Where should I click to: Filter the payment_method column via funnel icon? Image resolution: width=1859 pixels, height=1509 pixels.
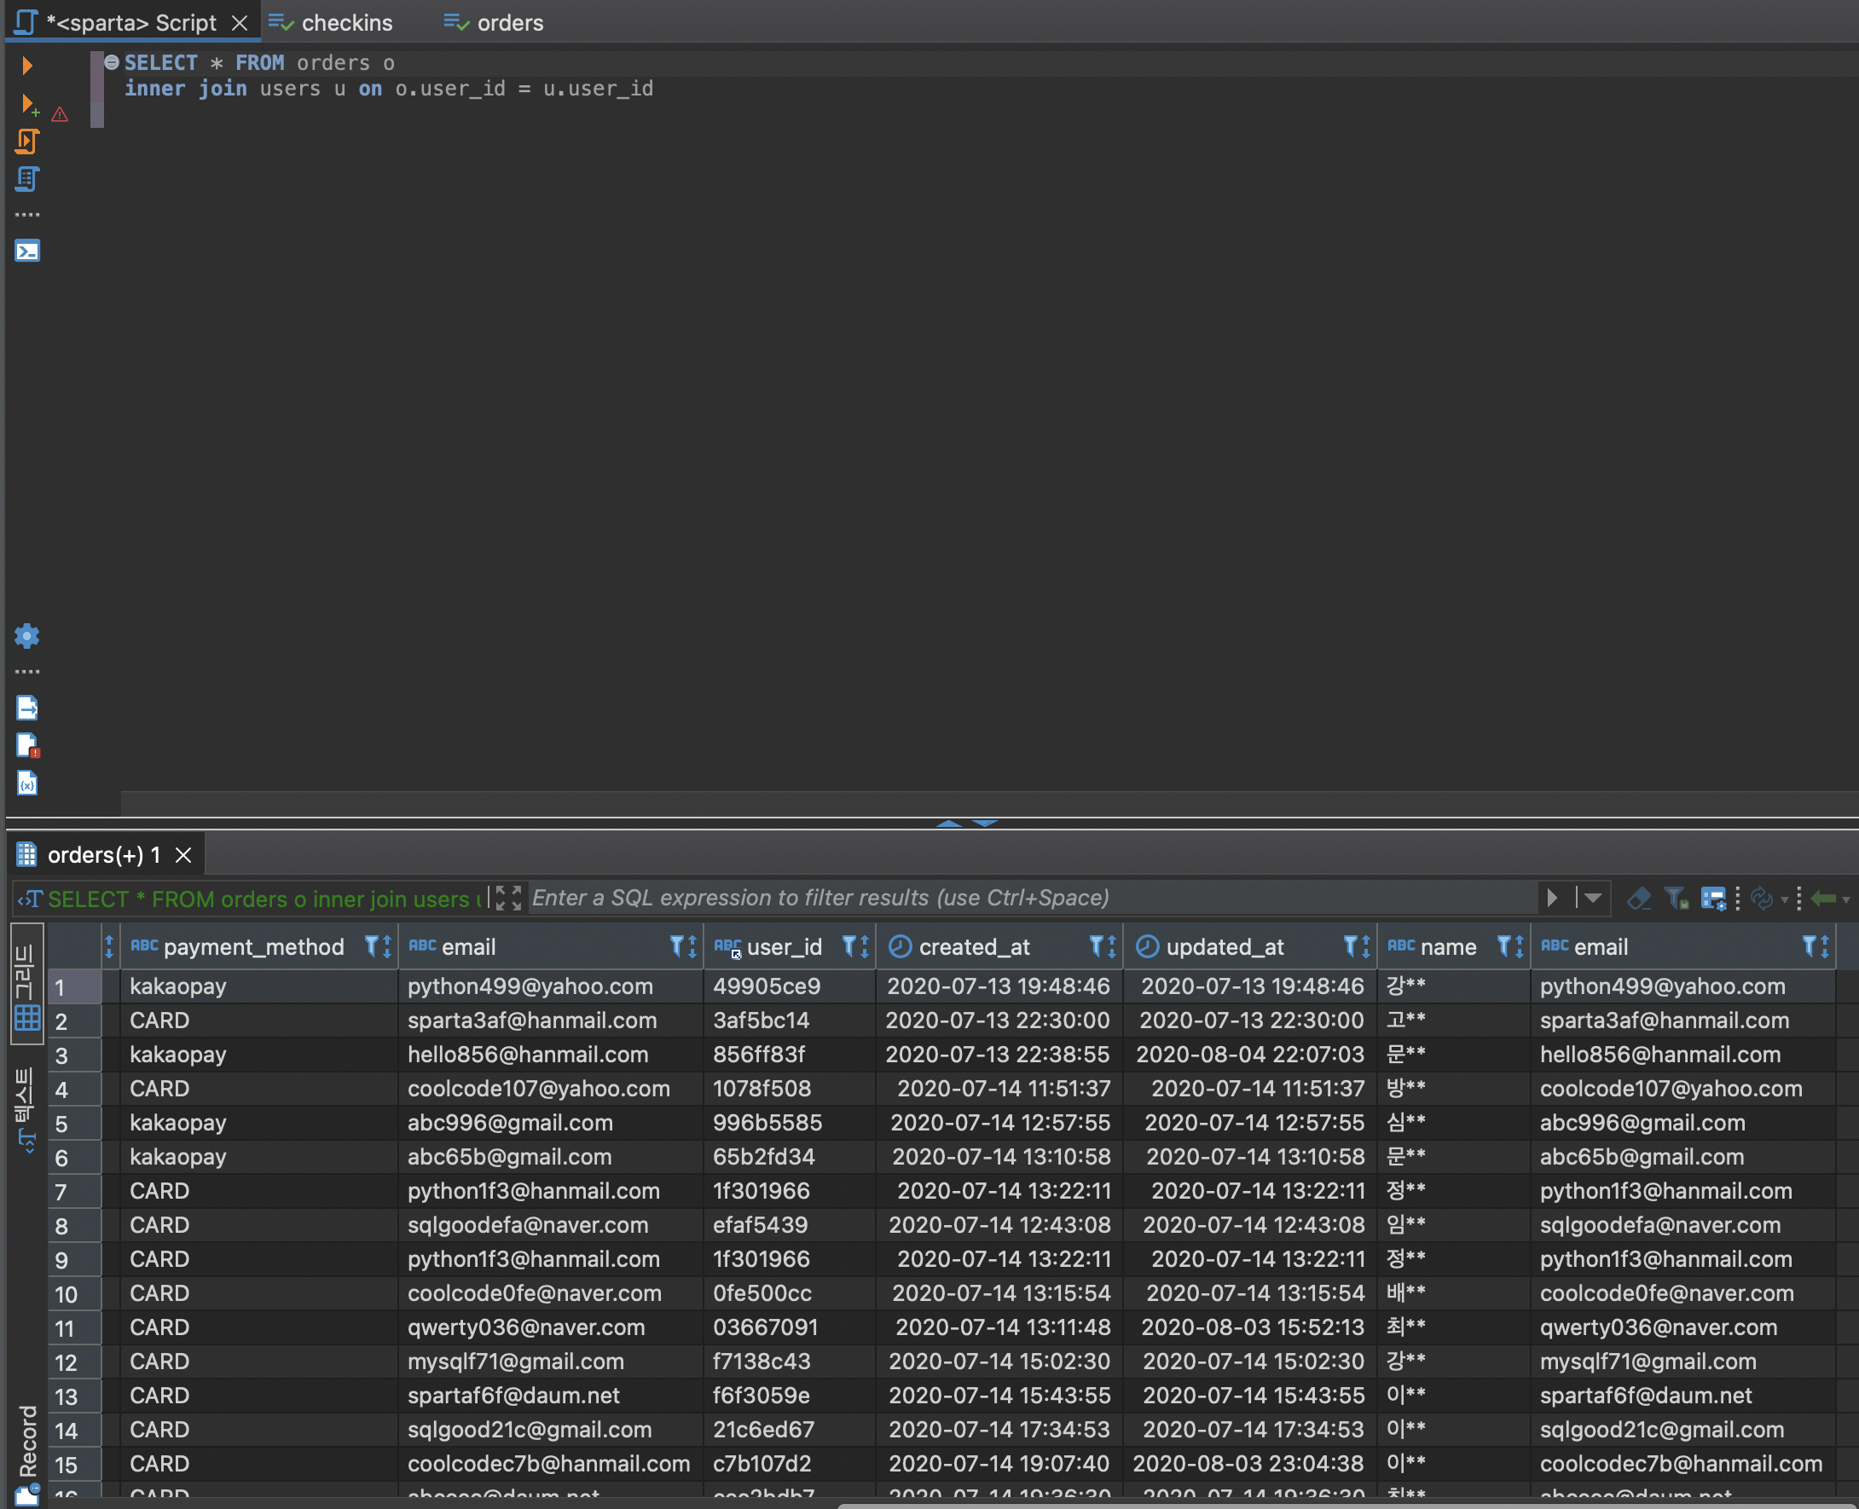click(371, 945)
